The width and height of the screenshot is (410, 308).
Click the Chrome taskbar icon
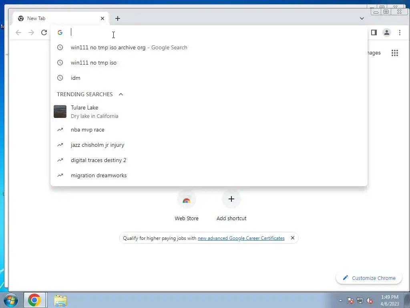[35, 300]
